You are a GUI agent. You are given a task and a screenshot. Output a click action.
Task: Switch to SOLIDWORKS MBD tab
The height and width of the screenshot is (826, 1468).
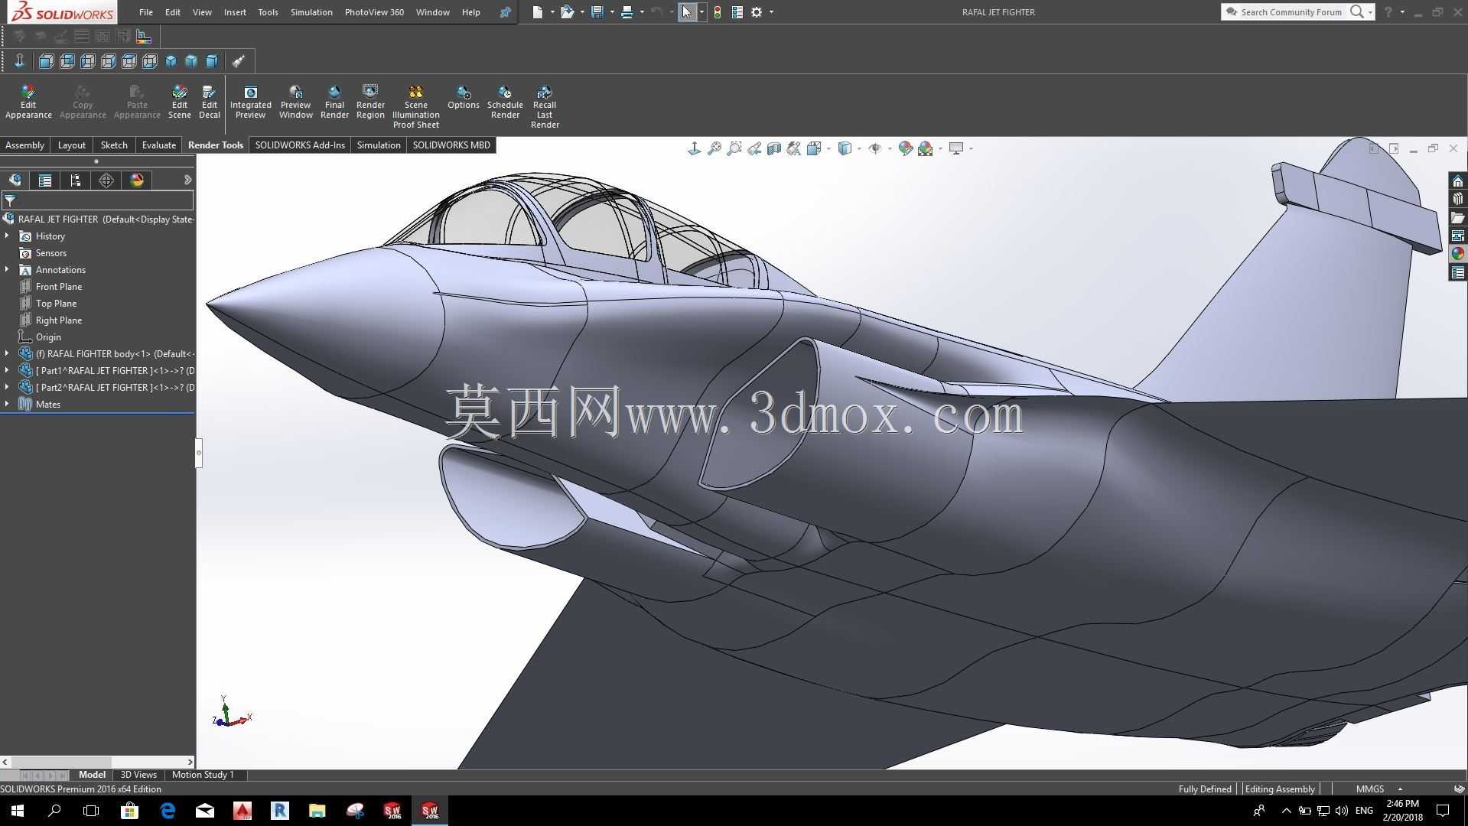coord(451,145)
